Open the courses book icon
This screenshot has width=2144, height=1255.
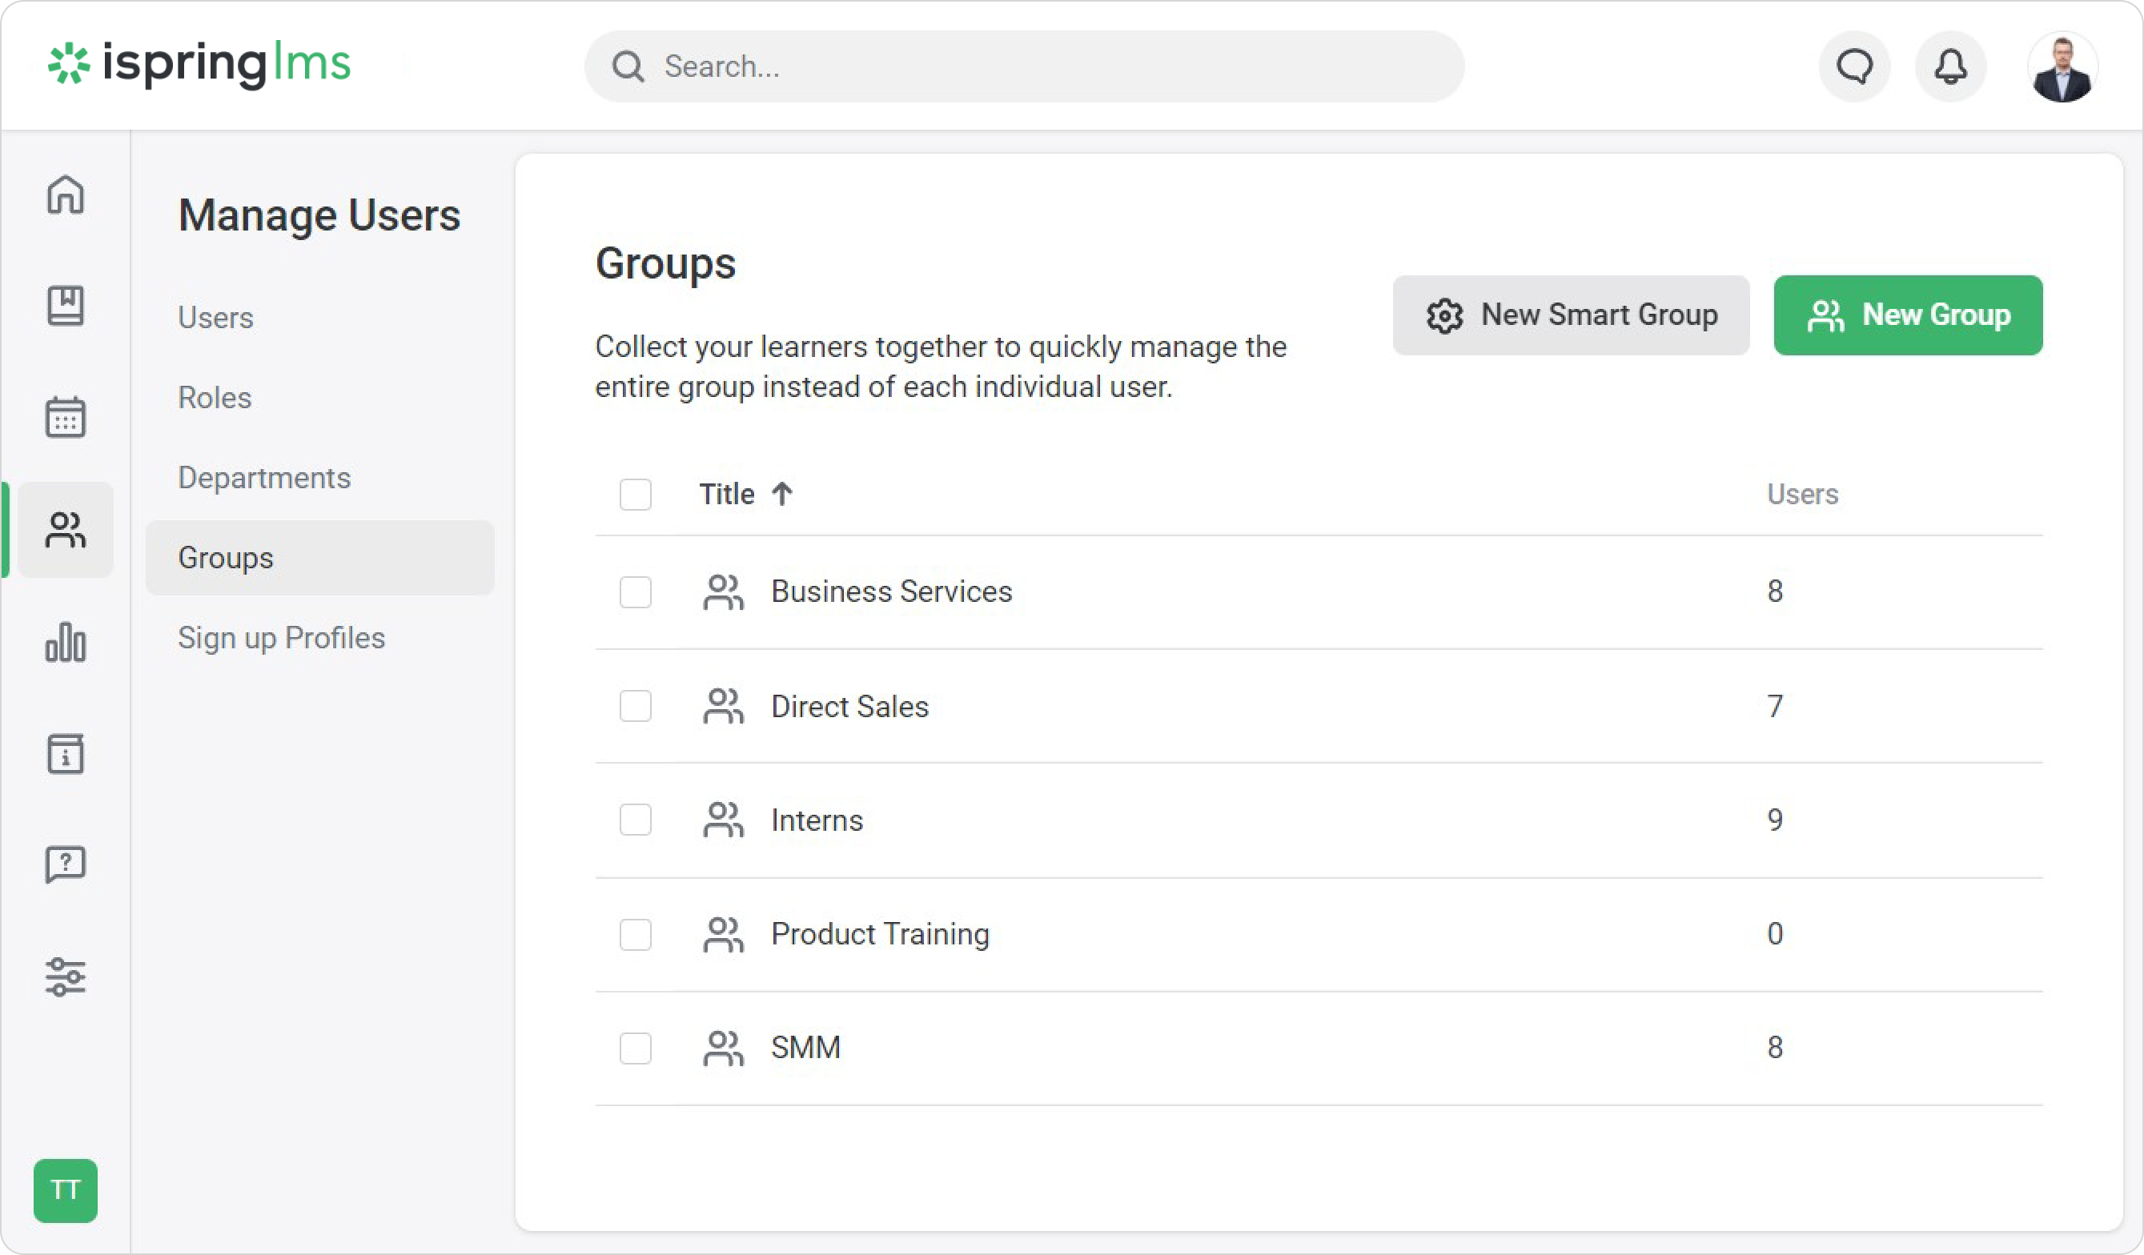coord(66,306)
